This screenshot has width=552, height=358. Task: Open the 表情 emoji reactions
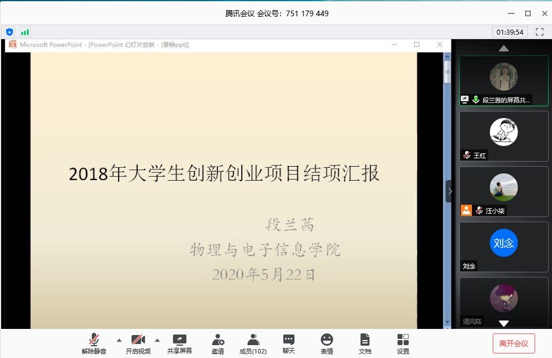(327, 343)
